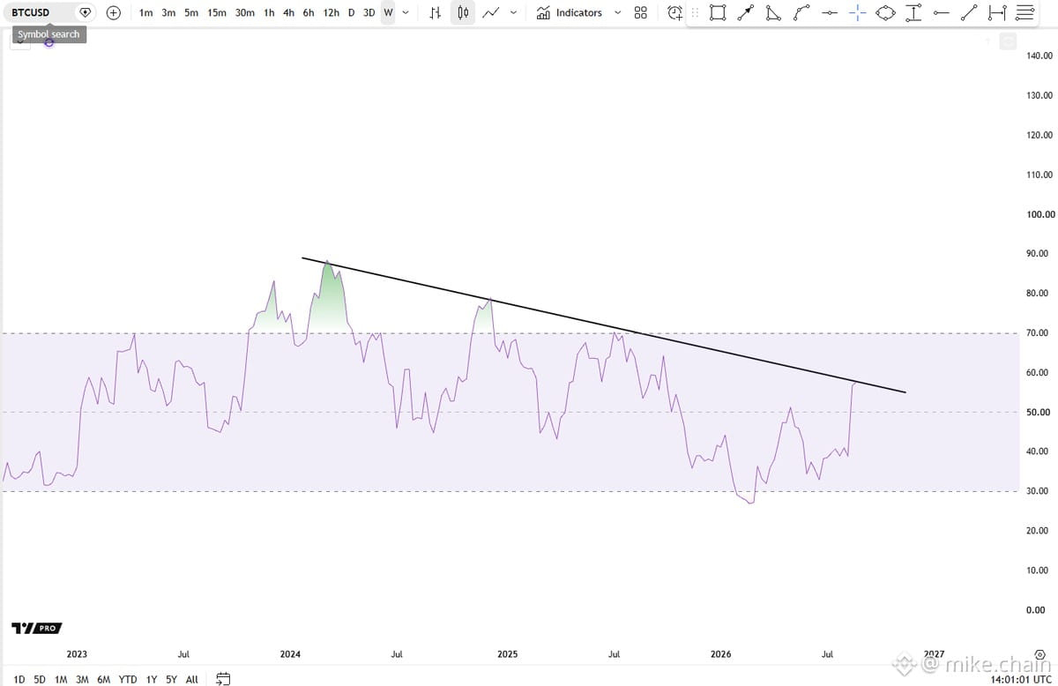Select the bars chart style icon
This screenshot has height=686, width=1058.
point(436,13)
